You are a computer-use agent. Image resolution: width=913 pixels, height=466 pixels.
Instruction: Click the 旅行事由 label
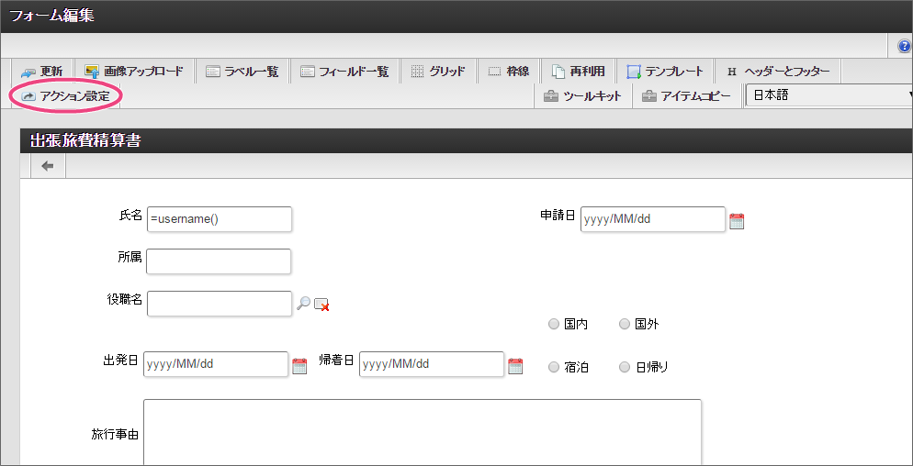coord(115,434)
